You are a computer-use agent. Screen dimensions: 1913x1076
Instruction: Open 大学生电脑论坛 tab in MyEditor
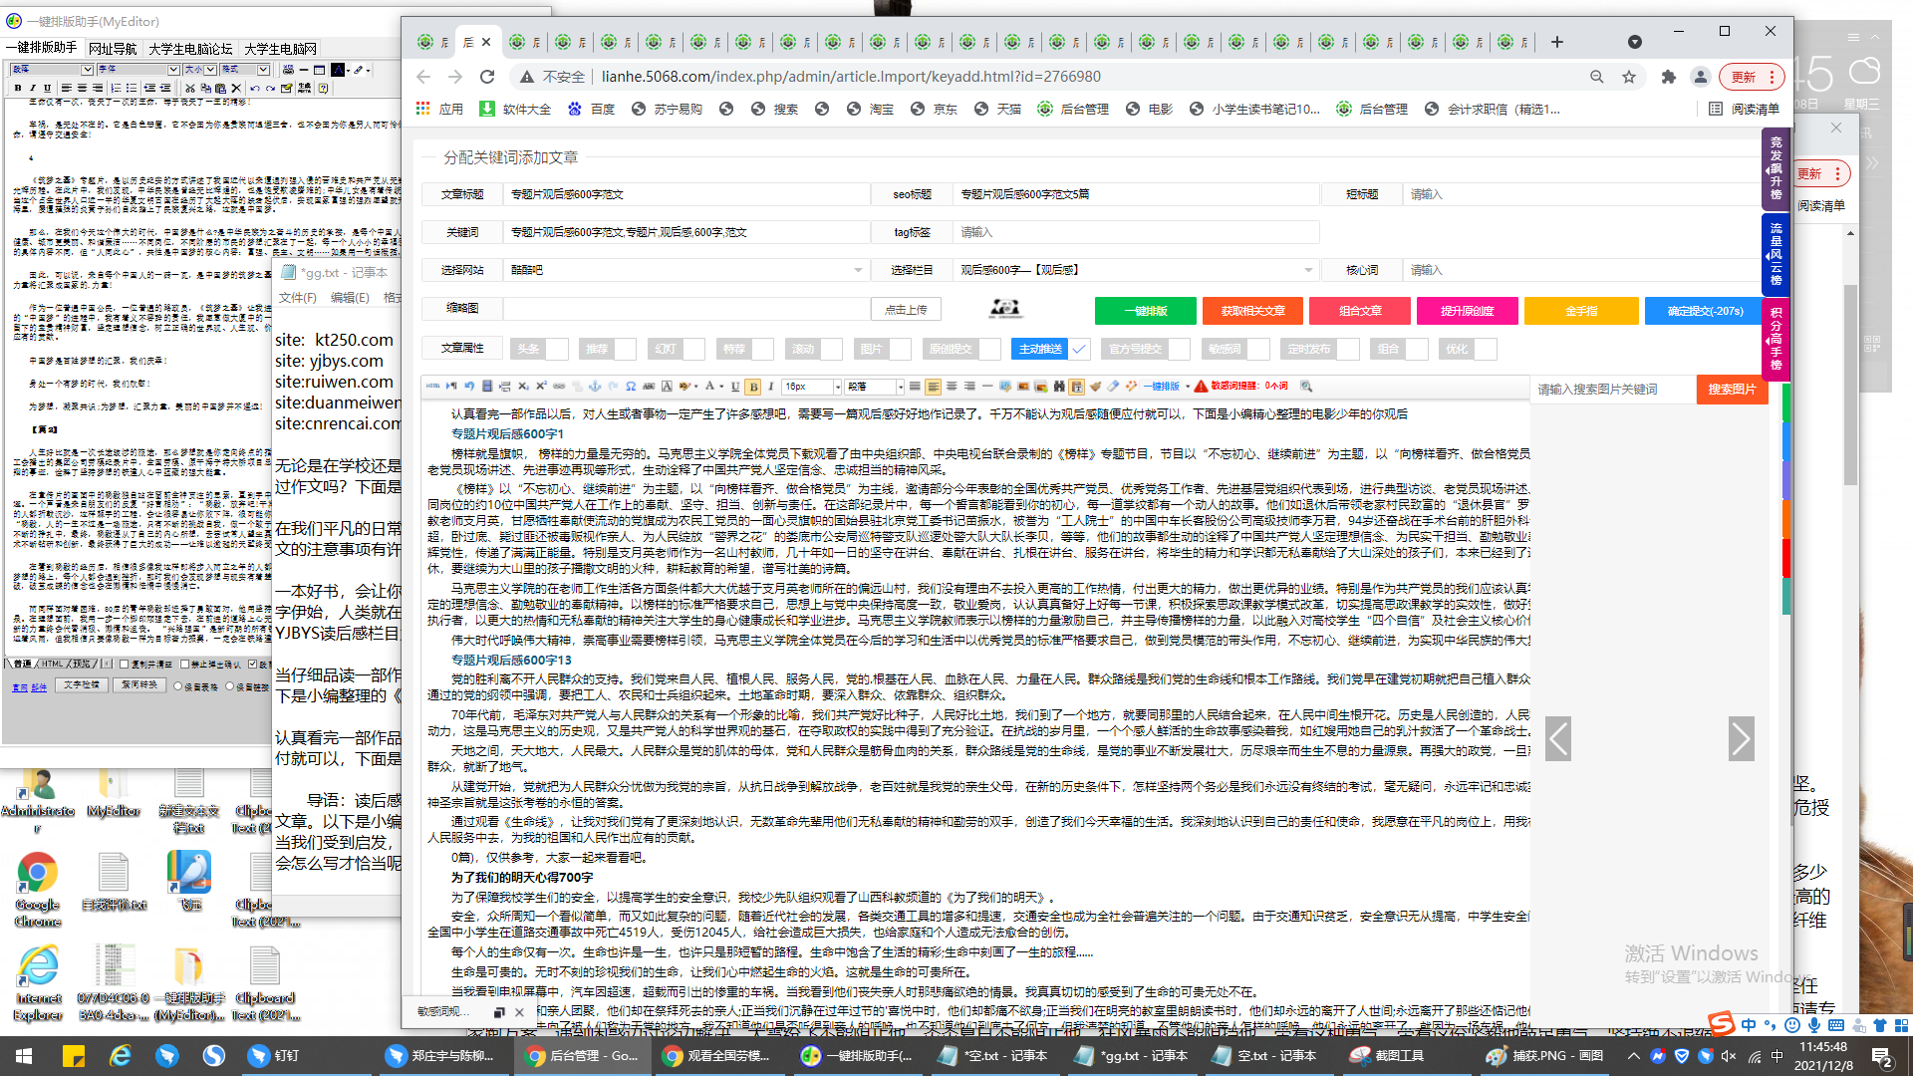point(190,48)
